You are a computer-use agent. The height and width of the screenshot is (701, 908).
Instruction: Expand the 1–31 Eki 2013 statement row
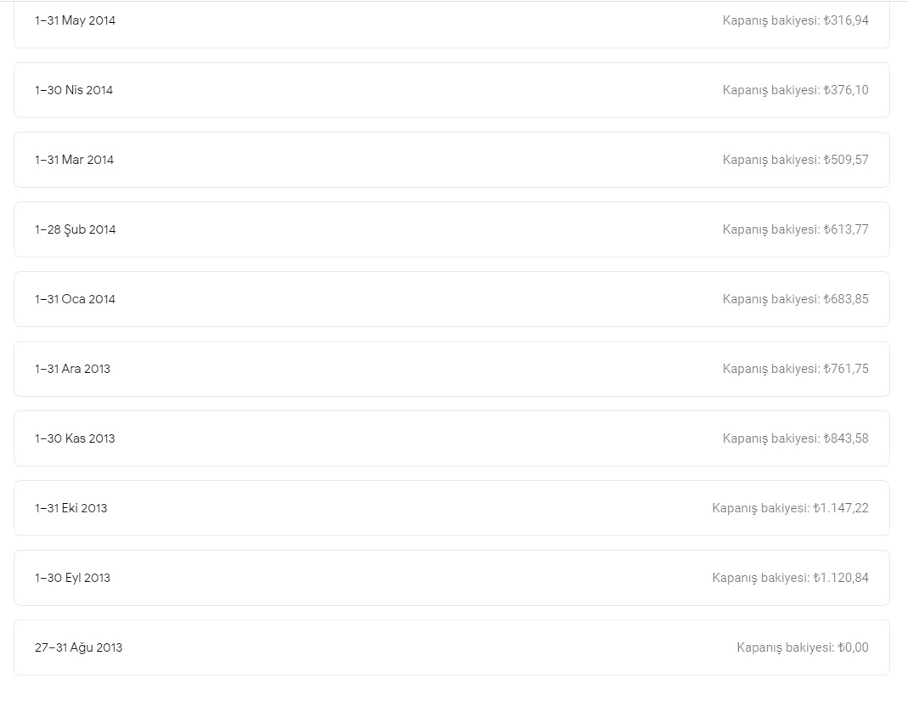click(452, 508)
